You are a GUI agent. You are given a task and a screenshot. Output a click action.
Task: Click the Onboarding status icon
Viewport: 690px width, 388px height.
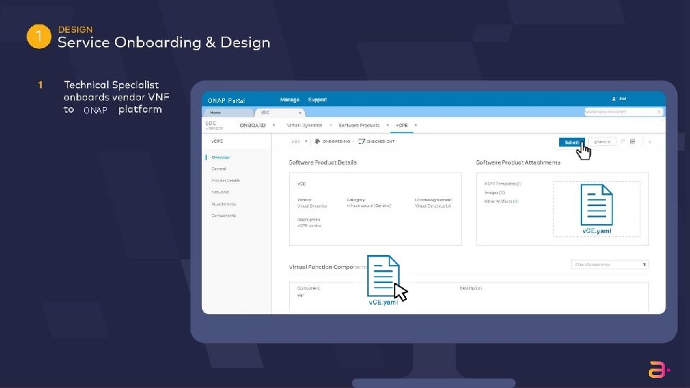tap(317, 142)
